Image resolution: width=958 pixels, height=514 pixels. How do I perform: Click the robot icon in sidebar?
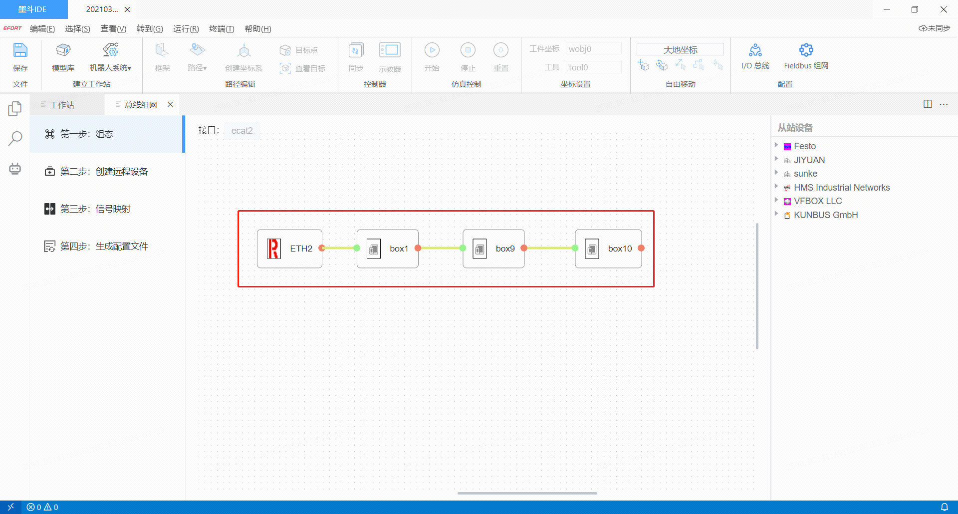[x=15, y=169]
